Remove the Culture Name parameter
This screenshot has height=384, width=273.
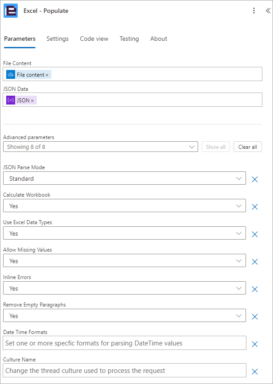click(255, 371)
